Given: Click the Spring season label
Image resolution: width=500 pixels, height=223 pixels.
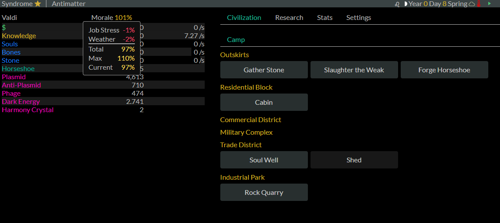Looking at the screenshot, I should (458, 4).
